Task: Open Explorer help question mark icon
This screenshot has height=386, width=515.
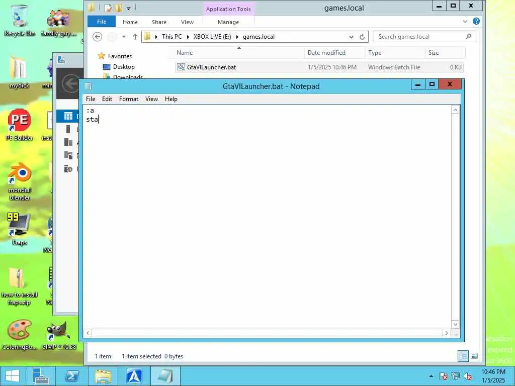Action: 476,21
